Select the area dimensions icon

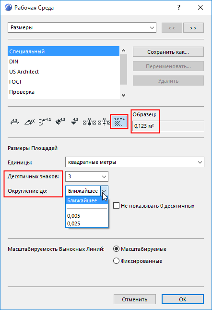coord(119,122)
